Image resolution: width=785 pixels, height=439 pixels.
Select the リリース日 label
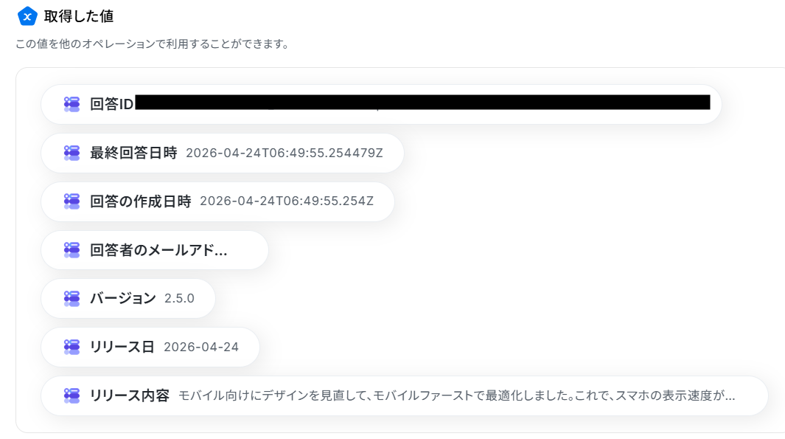pos(122,347)
